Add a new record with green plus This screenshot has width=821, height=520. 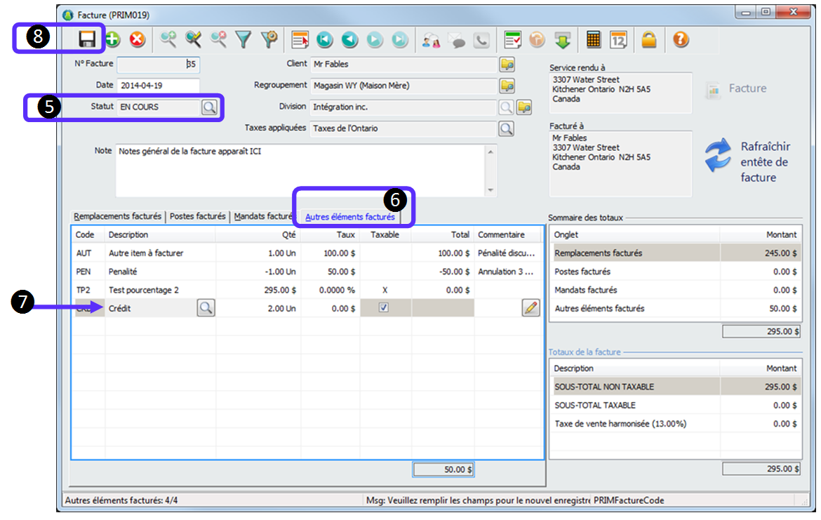(112, 40)
